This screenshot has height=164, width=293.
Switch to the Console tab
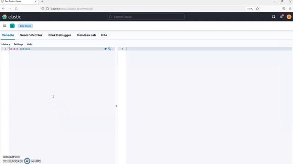pos(8,35)
